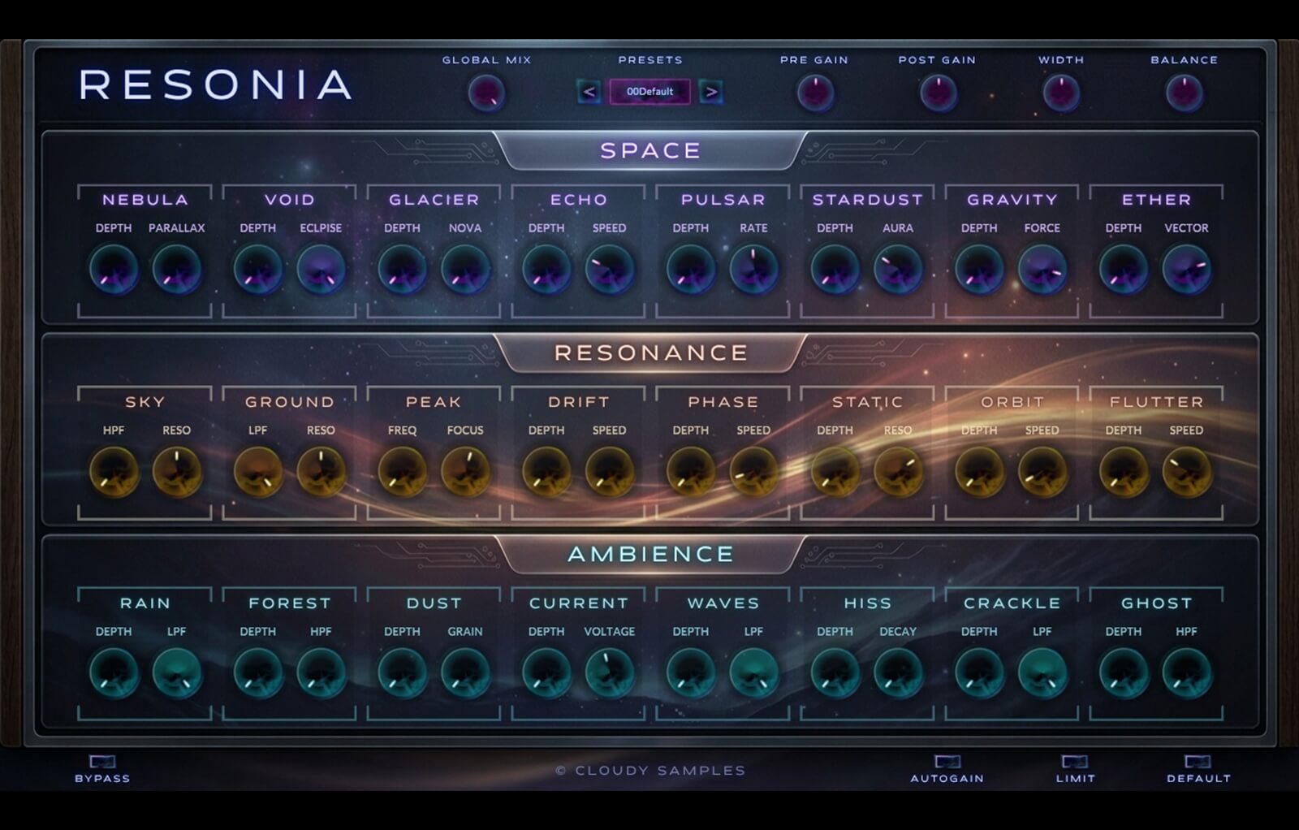Click the Current Voltage knob
The image size is (1299, 830).
coord(610,673)
